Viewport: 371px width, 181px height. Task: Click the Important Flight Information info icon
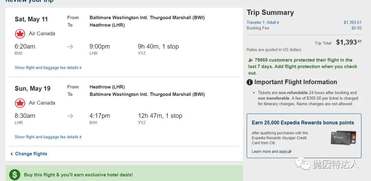250,82
